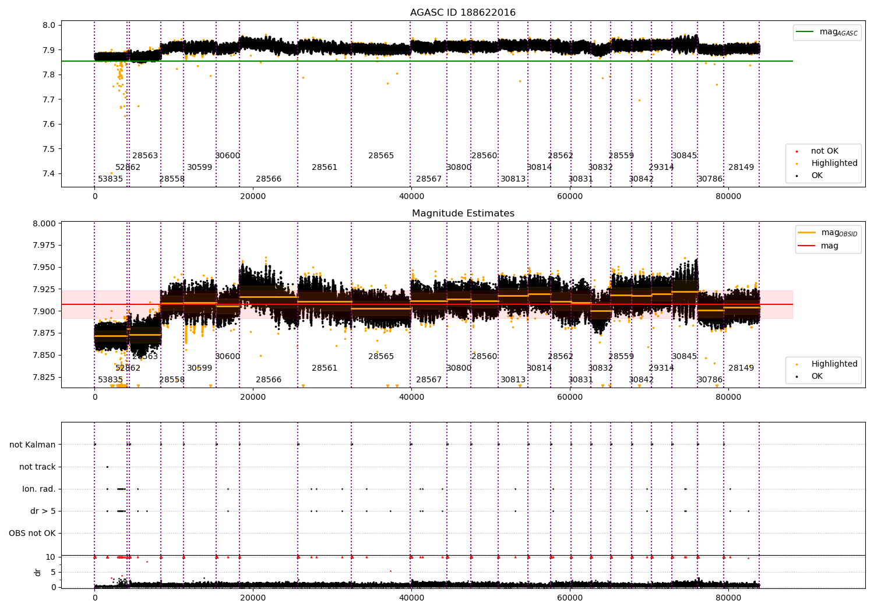
Task: Click the 8.000 y-axis tick label
Action: (x=44, y=224)
